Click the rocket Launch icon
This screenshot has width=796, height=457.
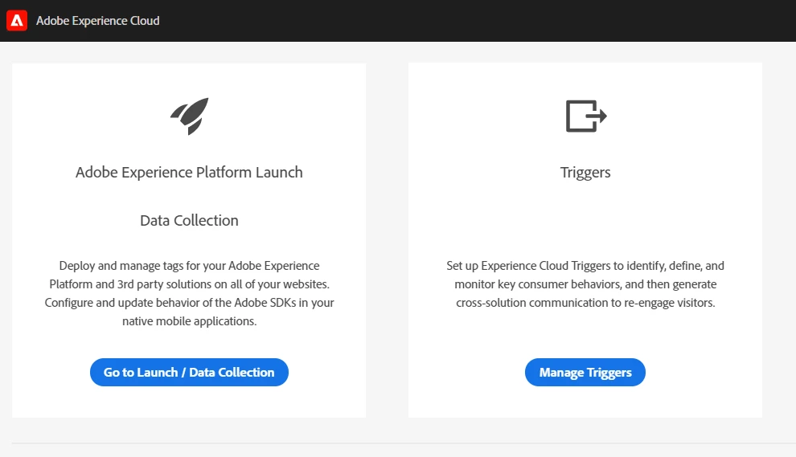[190, 116]
